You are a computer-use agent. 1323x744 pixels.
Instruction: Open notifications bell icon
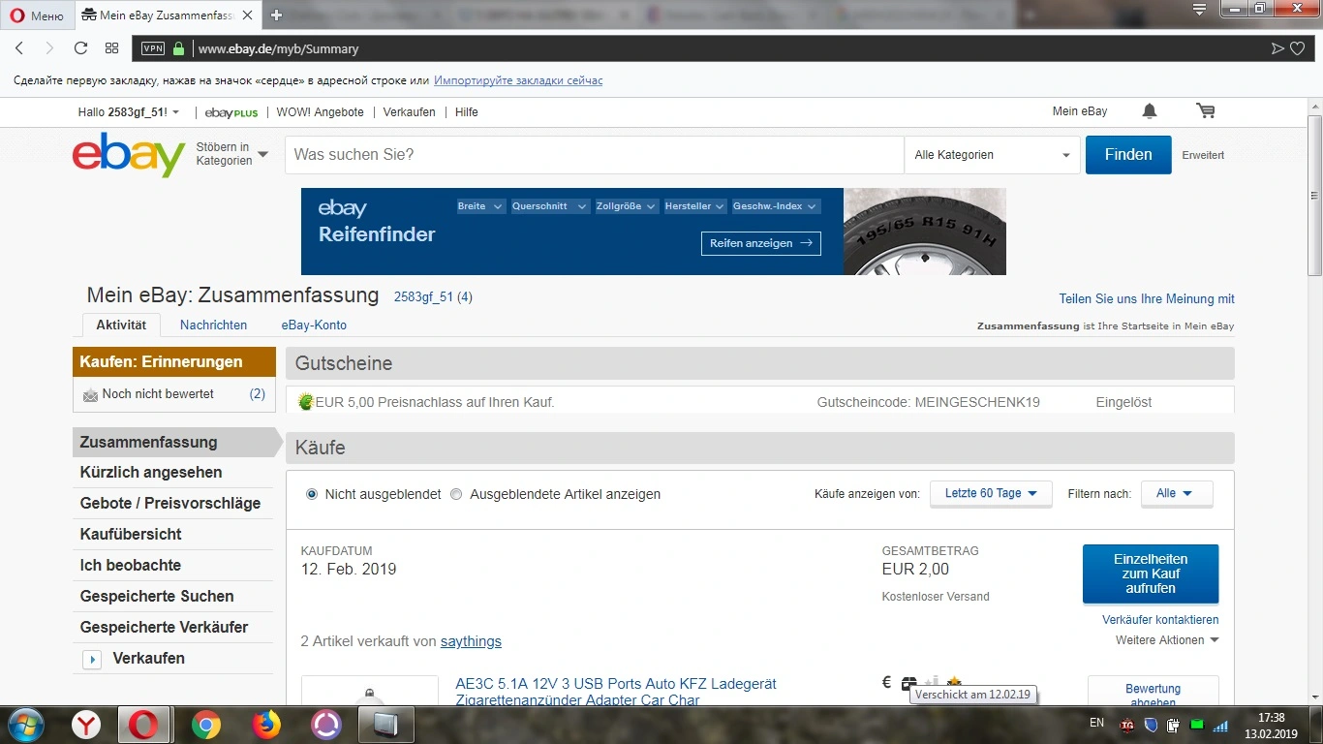(x=1150, y=111)
